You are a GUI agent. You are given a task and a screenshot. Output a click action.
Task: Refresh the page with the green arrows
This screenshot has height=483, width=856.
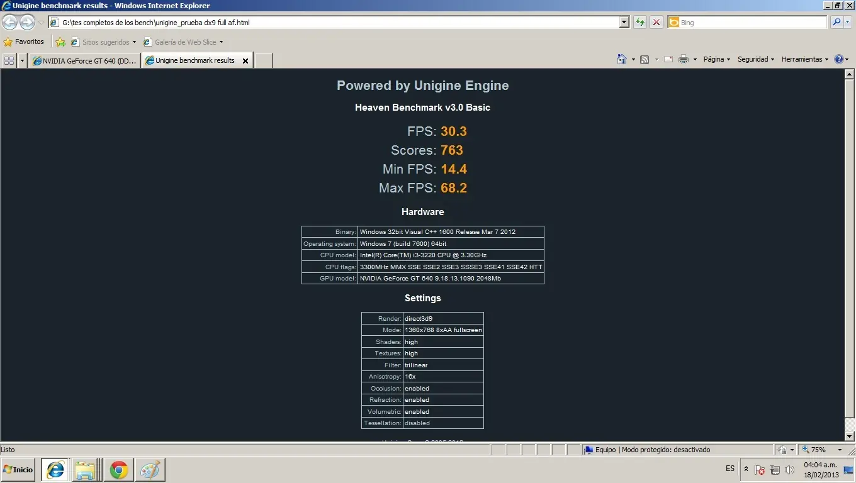640,23
